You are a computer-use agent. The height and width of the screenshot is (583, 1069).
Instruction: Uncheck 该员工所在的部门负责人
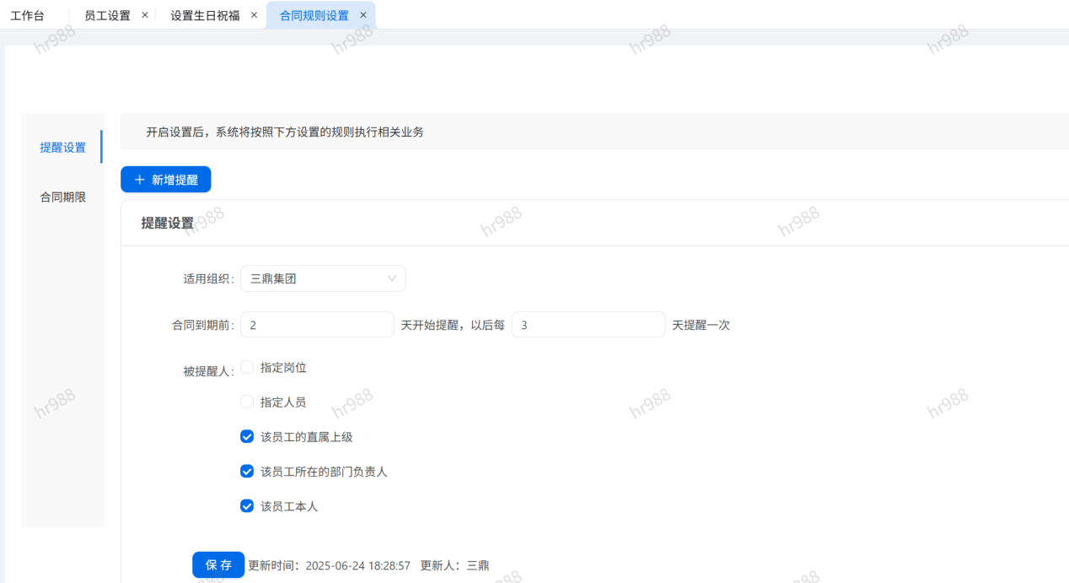(x=247, y=471)
